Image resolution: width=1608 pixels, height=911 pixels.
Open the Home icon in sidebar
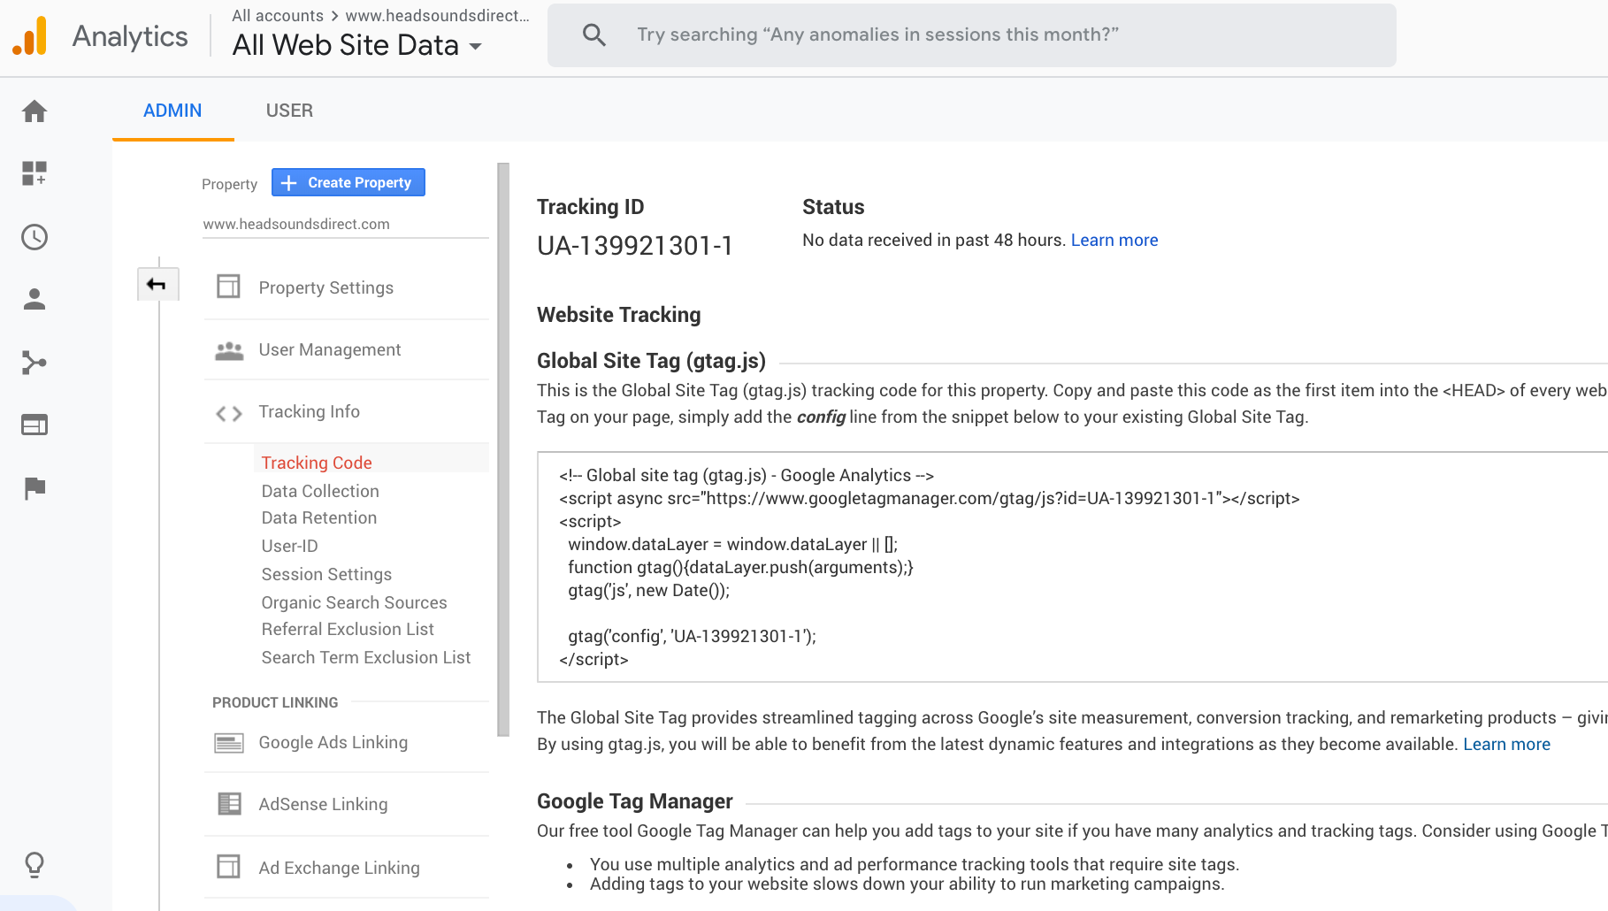[34, 111]
